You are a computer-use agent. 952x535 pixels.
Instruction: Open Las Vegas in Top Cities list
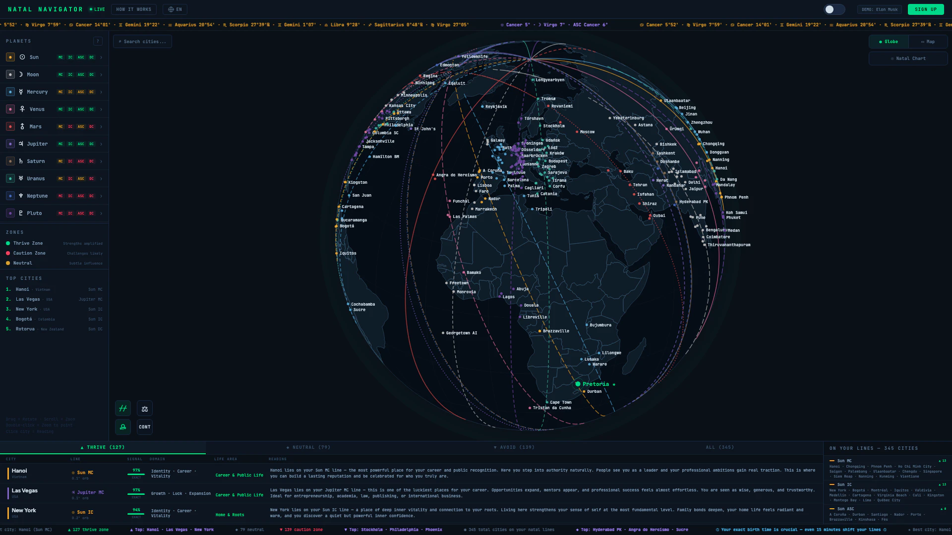tap(54, 299)
